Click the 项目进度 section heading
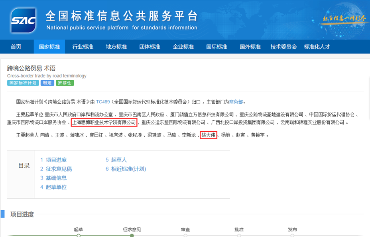This screenshot has height=237, width=370. [22, 214]
